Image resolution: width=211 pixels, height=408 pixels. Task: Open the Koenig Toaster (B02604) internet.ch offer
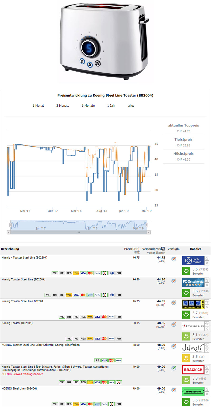coord(17,323)
